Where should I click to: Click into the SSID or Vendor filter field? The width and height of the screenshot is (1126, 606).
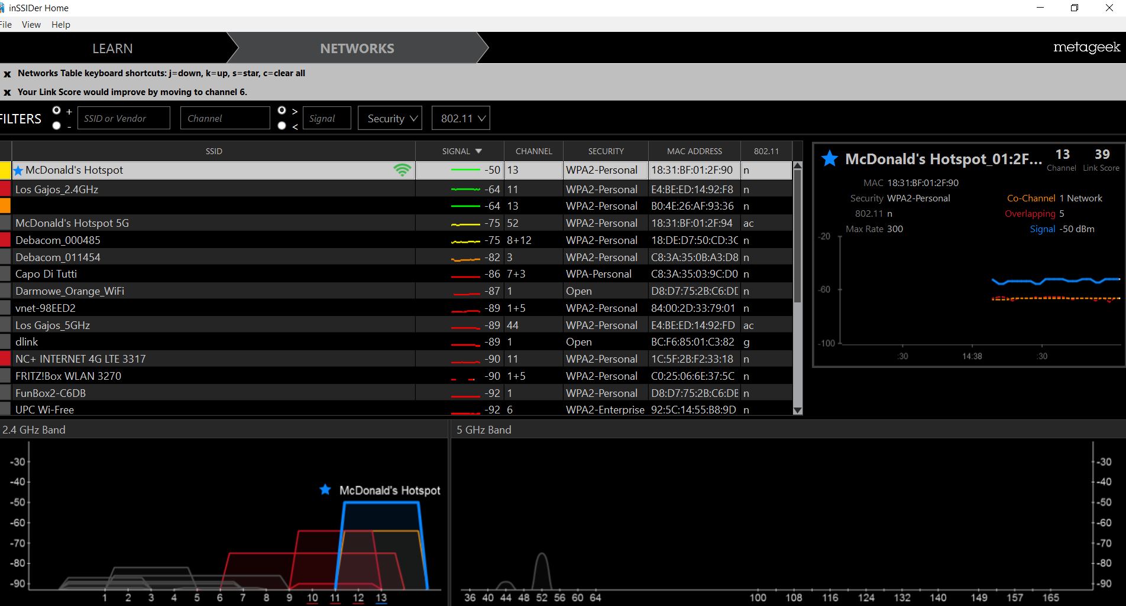pos(124,118)
